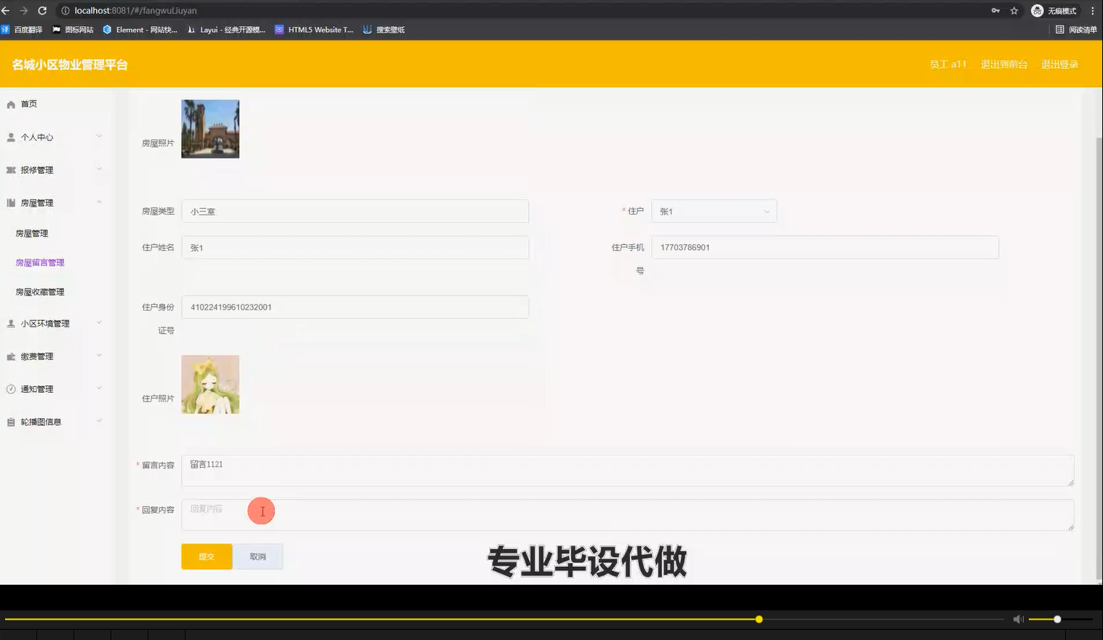The image size is (1103, 640).
Task: Click the 报修管理 sidebar icon
Action: coord(10,169)
